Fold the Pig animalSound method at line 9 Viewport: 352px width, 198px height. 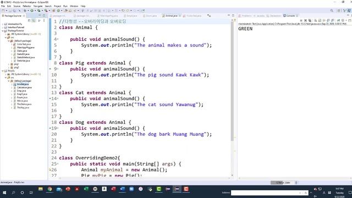coord(58,69)
